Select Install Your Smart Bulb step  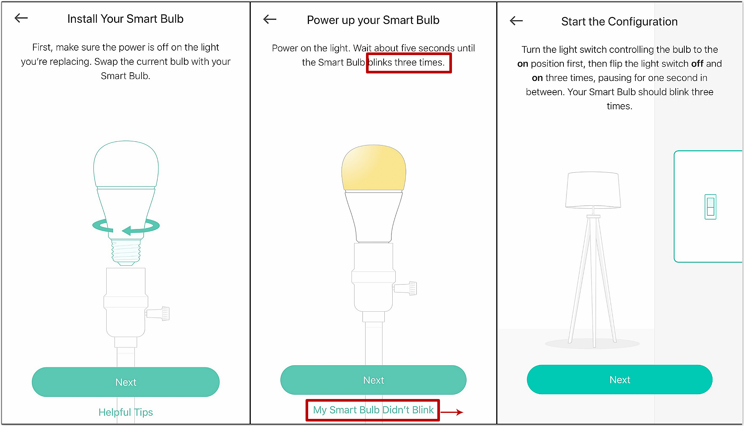pyautogui.click(x=125, y=18)
